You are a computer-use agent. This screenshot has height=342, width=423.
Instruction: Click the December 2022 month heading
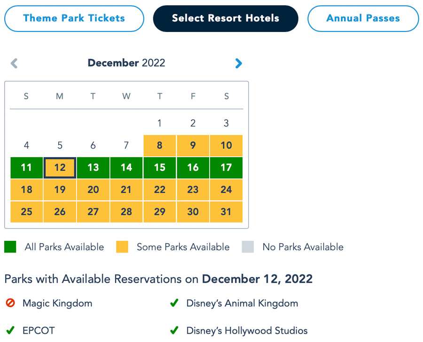[x=126, y=63]
